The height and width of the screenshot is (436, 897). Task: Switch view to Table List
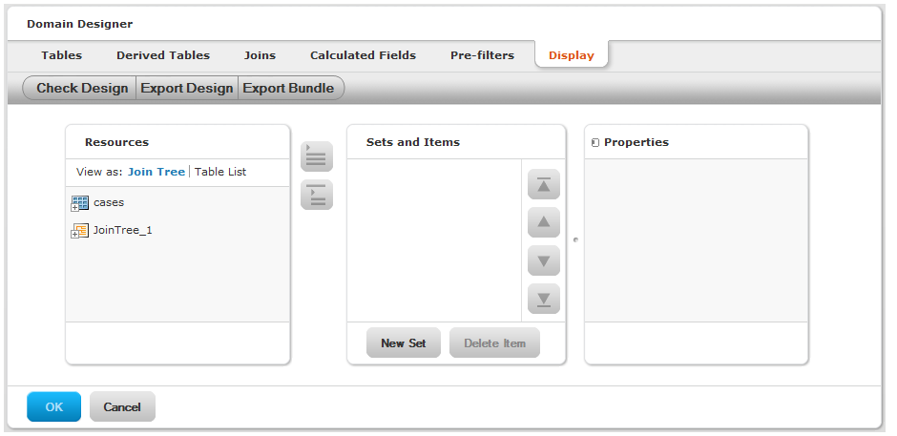pyautogui.click(x=220, y=172)
